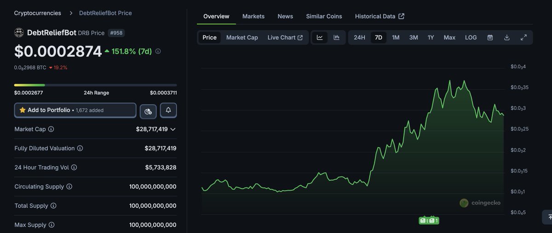
Task: Click the 0.0₈2968 BTC price text
Action: tap(30, 67)
